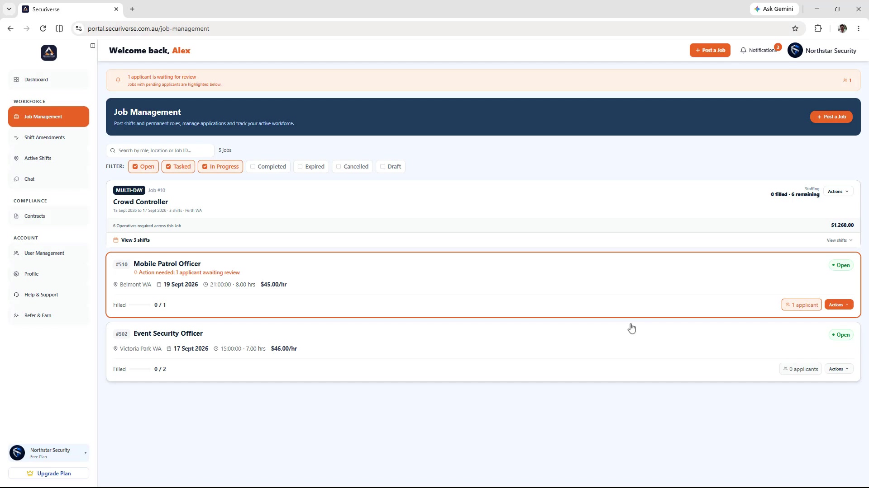The width and height of the screenshot is (869, 488).
Task: Open Active Shifts in sidebar
Action: 49,158
